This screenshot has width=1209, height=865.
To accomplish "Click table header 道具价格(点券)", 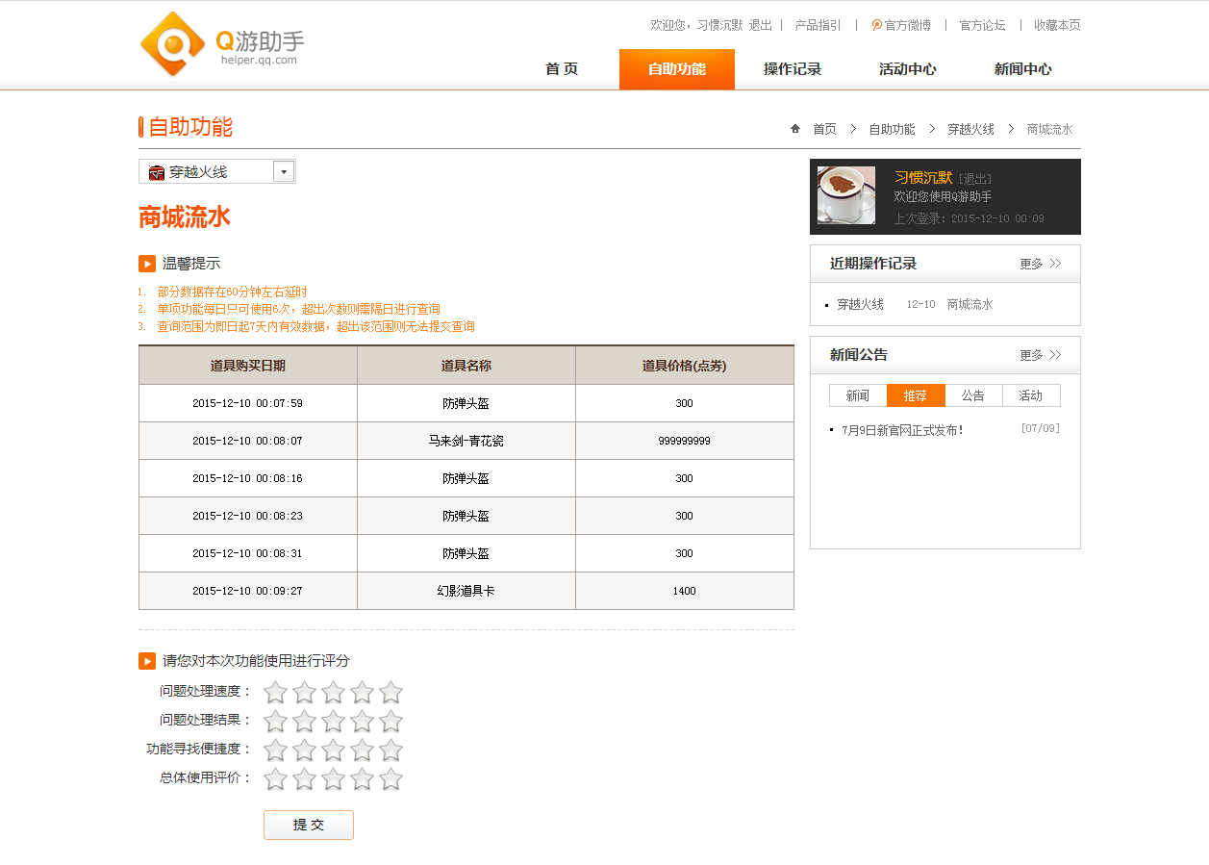I will point(685,366).
